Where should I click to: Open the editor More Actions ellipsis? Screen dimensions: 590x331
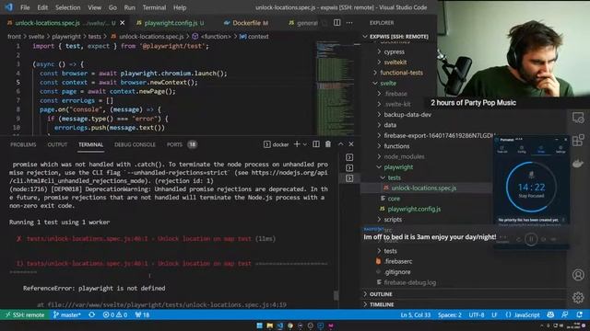coord(349,22)
